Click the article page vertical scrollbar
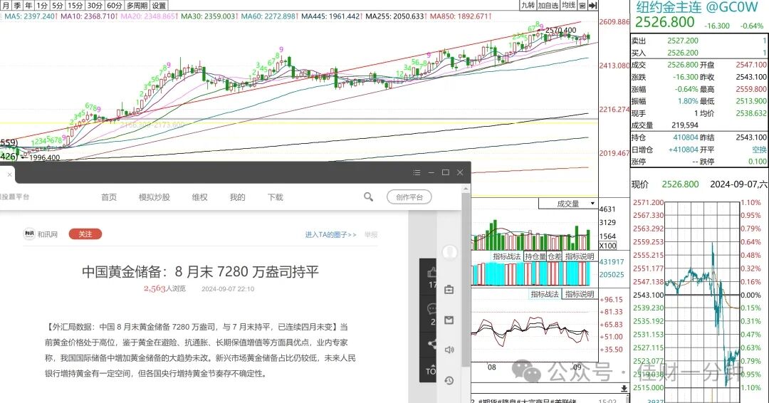769x403 pixels. (x=466, y=279)
